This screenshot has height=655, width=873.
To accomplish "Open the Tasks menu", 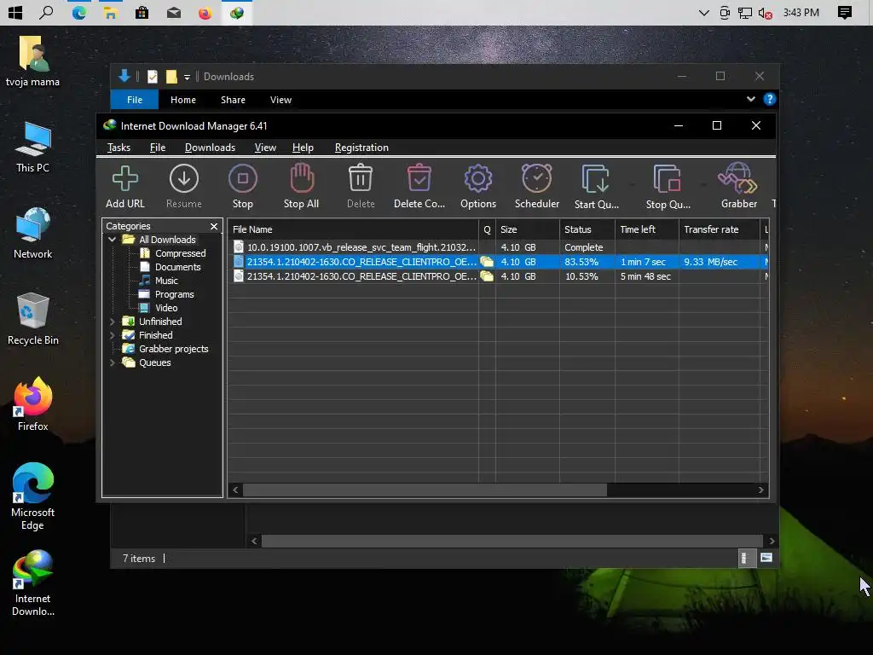I will (119, 148).
